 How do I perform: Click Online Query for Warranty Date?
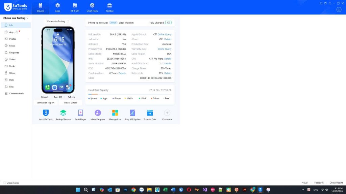pyautogui.click(x=165, y=49)
